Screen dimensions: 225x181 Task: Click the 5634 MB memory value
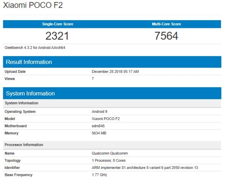[99, 133]
